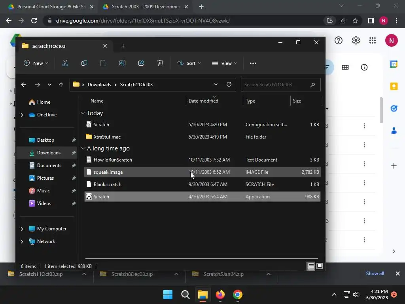Collapse the Today group
Screen dimensions: 405x304
click(83, 113)
